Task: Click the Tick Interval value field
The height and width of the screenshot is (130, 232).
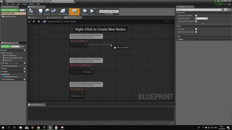Action: [201, 18]
